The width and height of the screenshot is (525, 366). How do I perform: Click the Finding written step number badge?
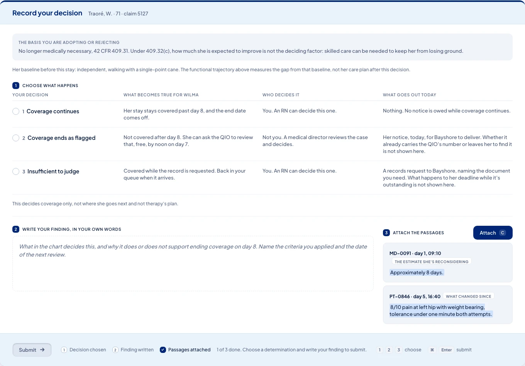click(115, 350)
